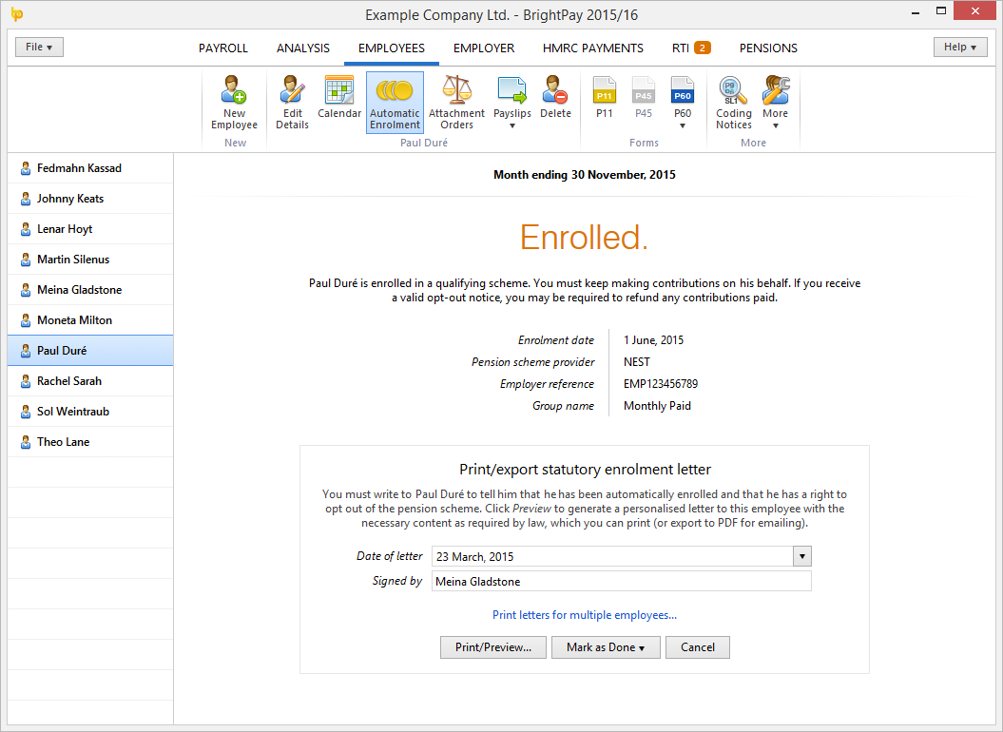The width and height of the screenshot is (1003, 732).
Task: Open the RTI tab
Action: tap(681, 48)
